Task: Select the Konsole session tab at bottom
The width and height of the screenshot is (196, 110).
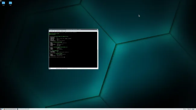Action: click(62, 68)
